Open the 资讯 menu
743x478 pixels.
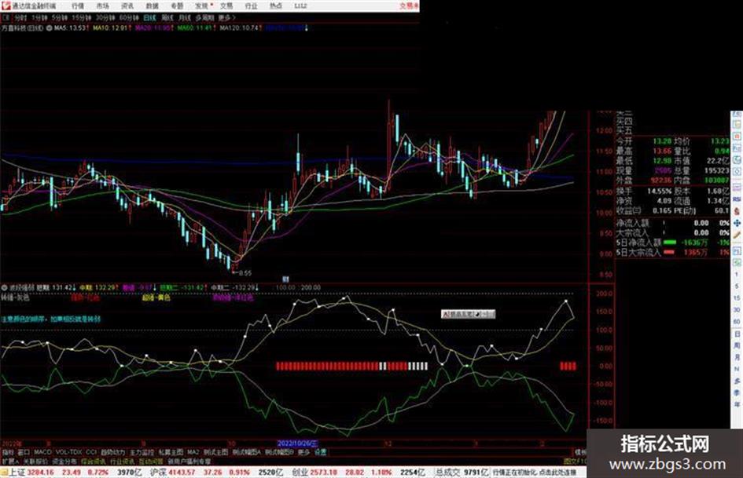127,6
